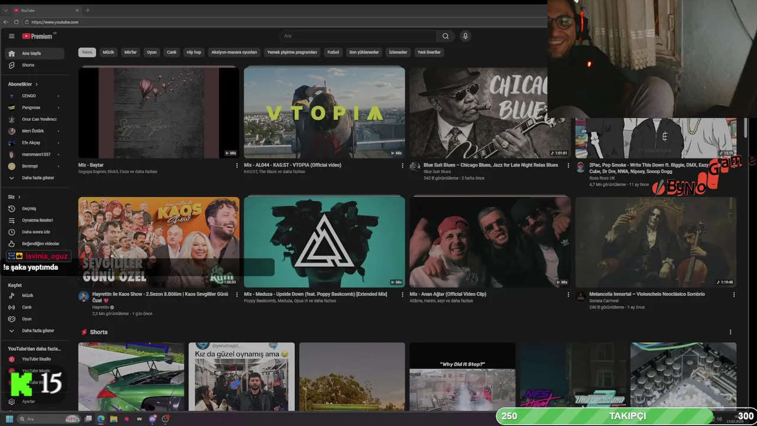Open File Explorer from the taskbar
The height and width of the screenshot is (426, 757).
114,419
